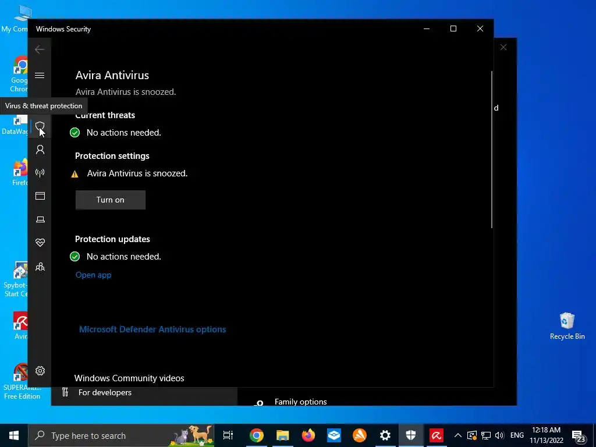The height and width of the screenshot is (447, 596).
Task: Open Avira red icon on taskbar
Action: pyautogui.click(x=437, y=435)
